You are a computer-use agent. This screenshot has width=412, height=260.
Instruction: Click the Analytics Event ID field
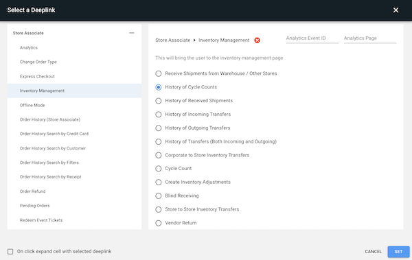click(x=312, y=38)
